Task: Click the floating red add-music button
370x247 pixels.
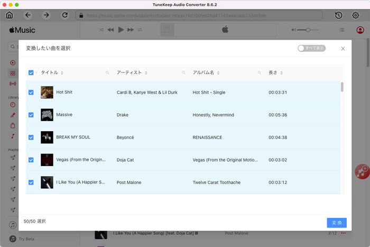Action: pos(363,172)
